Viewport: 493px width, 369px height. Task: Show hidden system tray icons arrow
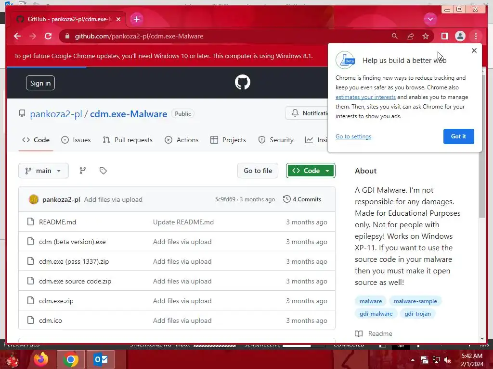point(413,360)
